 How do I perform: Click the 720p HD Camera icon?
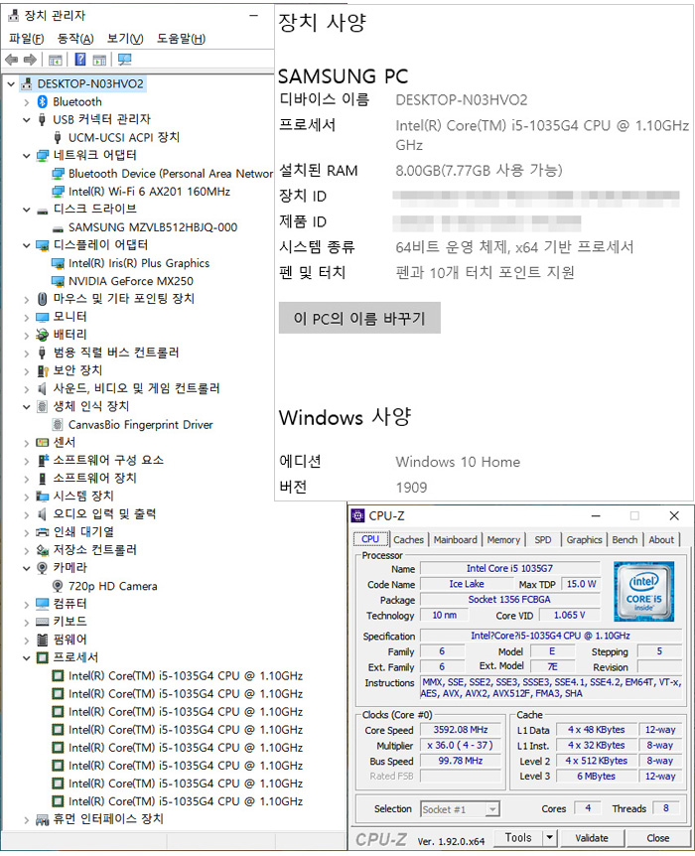click(x=58, y=586)
